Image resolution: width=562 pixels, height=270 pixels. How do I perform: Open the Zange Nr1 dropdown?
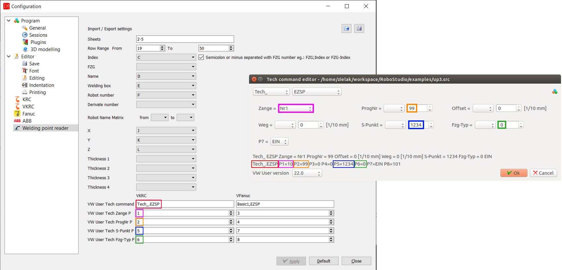click(x=296, y=108)
